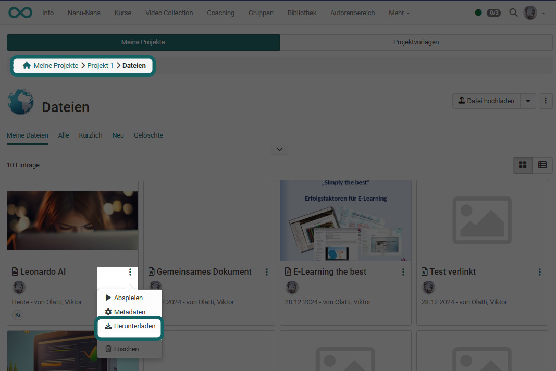Screen dimensions: 556x371
Task: Click the home icon in breadcrumb
Action: click(x=27, y=66)
